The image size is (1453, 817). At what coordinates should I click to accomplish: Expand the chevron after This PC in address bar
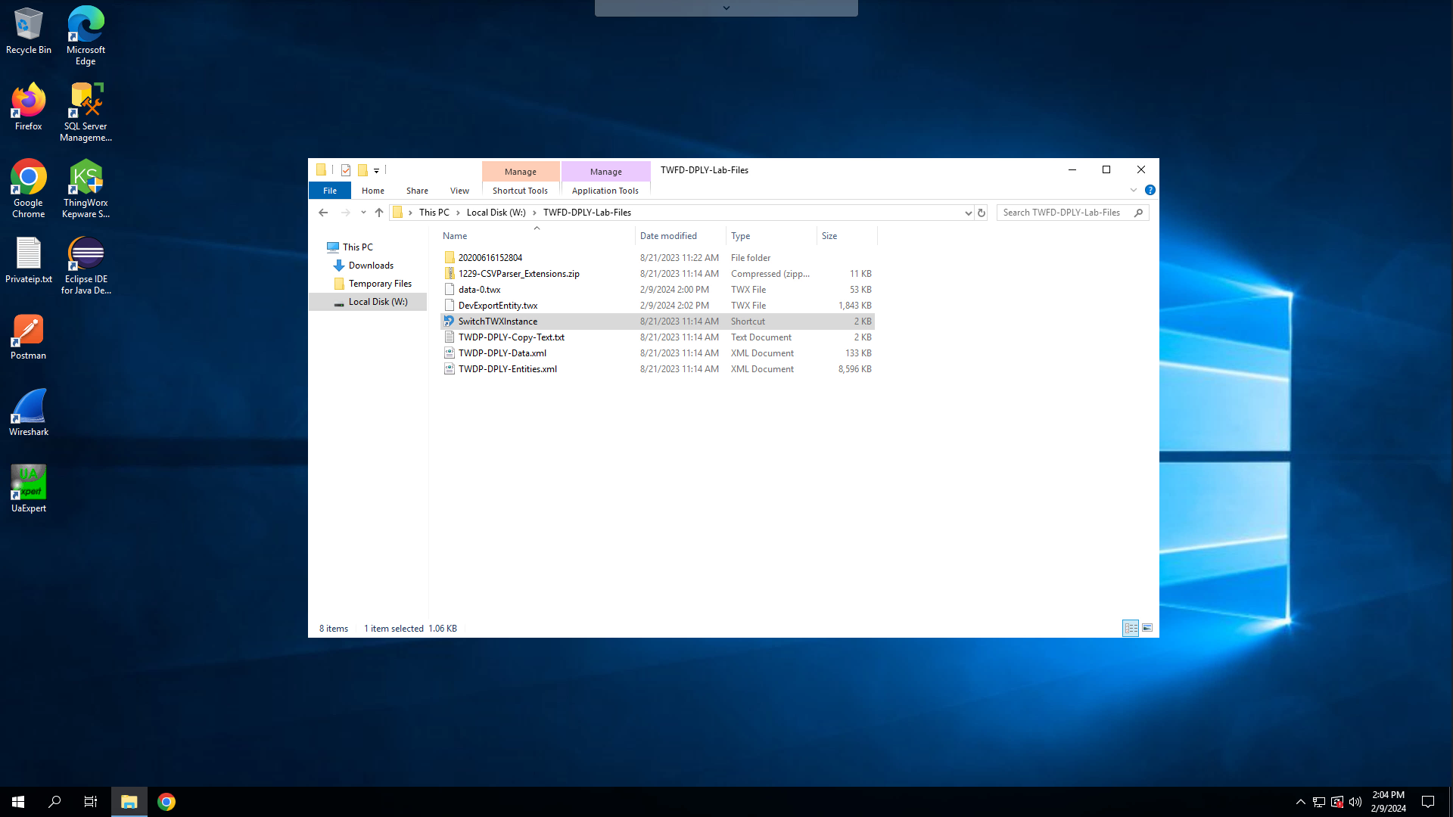coord(458,213)
